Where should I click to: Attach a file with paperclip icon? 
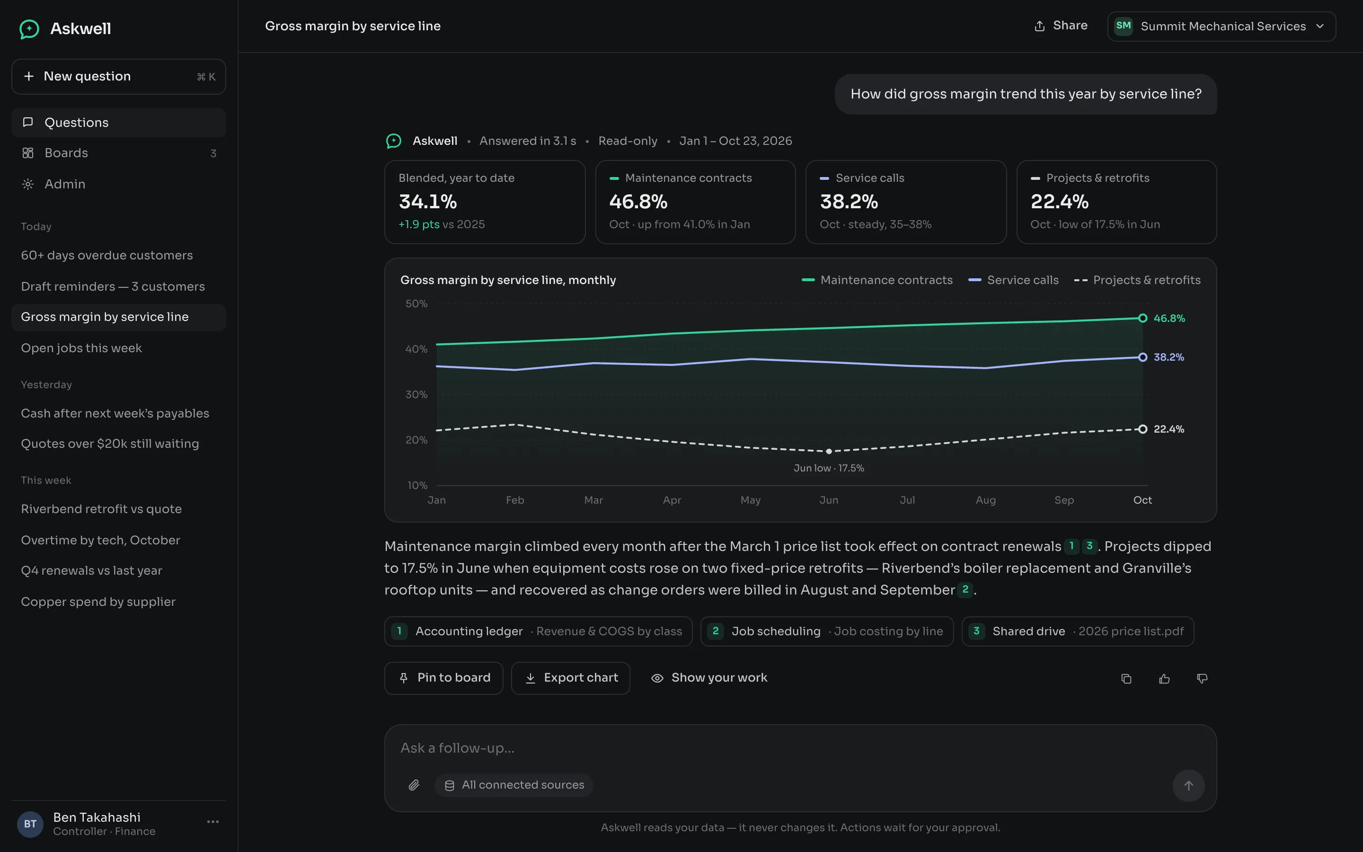[414, 786]
